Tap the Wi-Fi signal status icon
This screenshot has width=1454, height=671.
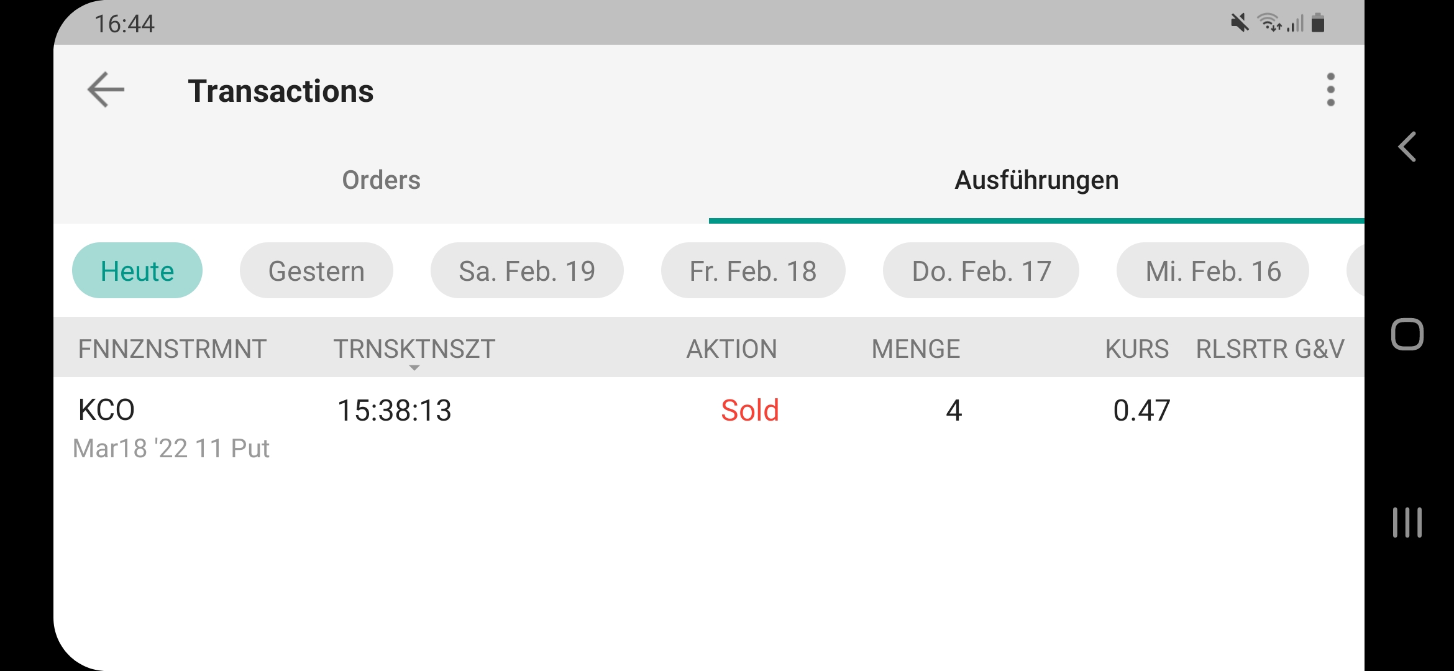1269,24
